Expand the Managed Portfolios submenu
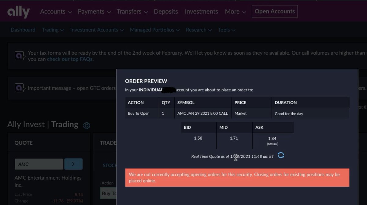Image resolution: width=367 pixels, height=205 pixels. click(155, 30)
